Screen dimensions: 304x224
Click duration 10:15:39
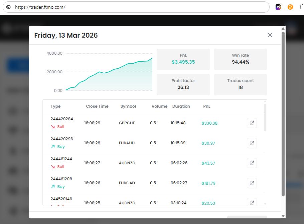pyautogui.click(x=178, y=143)
